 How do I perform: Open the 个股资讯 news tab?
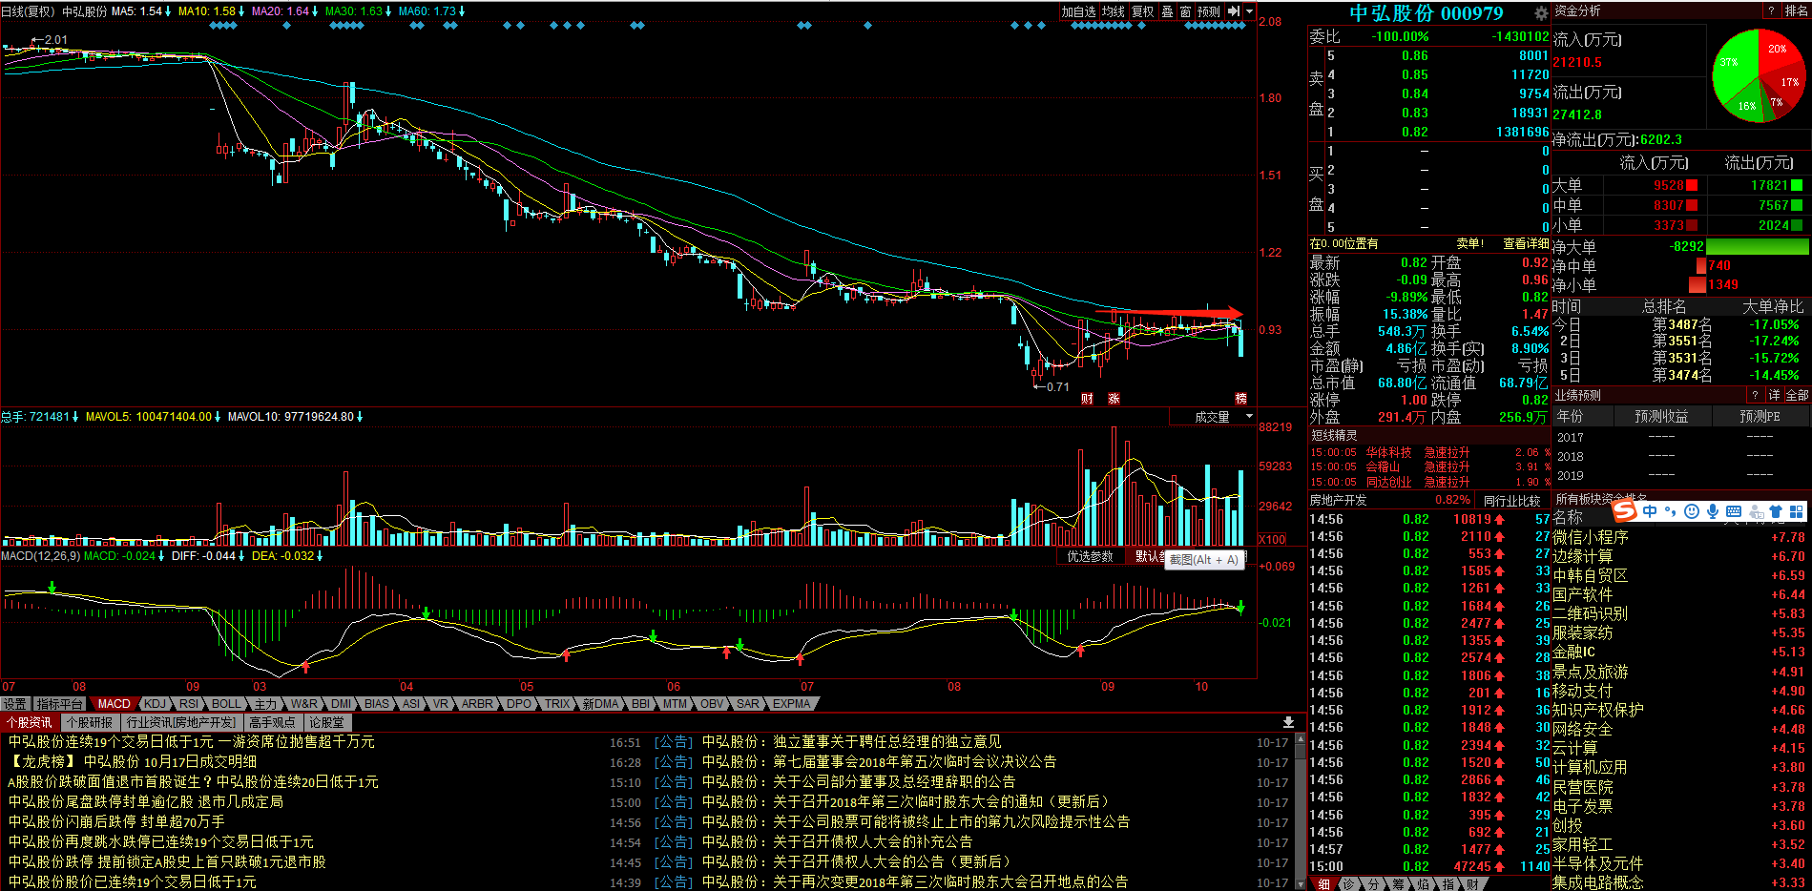click(30, 723)
